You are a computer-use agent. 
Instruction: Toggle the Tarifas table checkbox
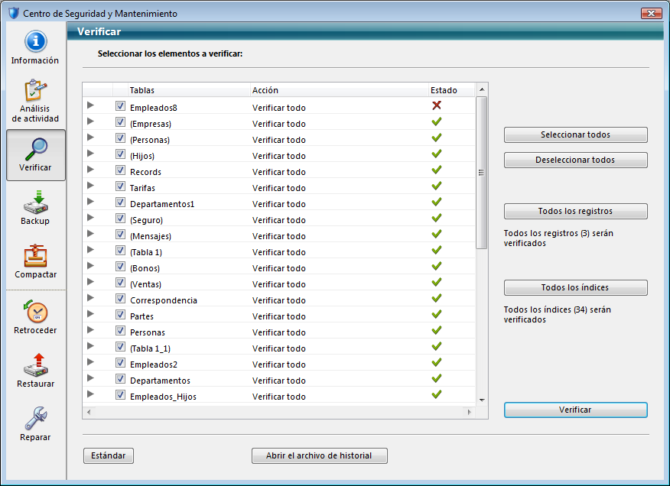click(x=120, y=186)
